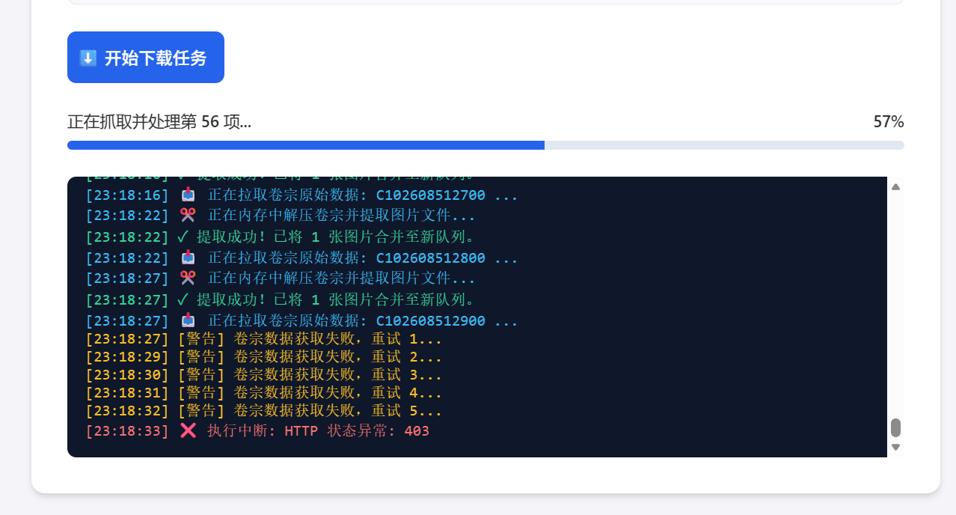Click the download arrow icon on the button
Viewport: 956px width, 515px height.
pyautogui.click(x=88, y=58)
